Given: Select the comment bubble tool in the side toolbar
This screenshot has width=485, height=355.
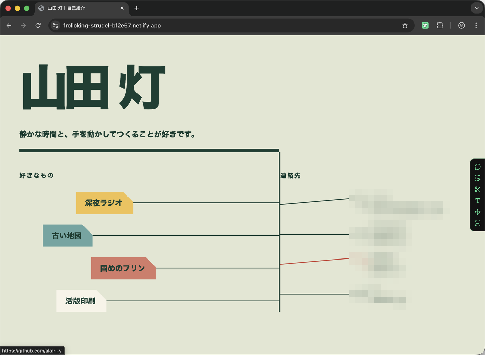Looking at the screenshot, I should coord(478,167).
